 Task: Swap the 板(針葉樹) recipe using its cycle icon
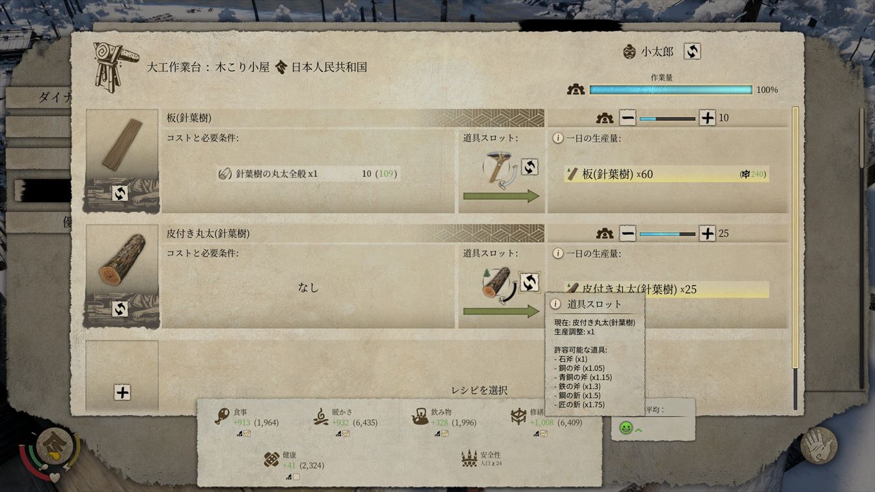120,193
